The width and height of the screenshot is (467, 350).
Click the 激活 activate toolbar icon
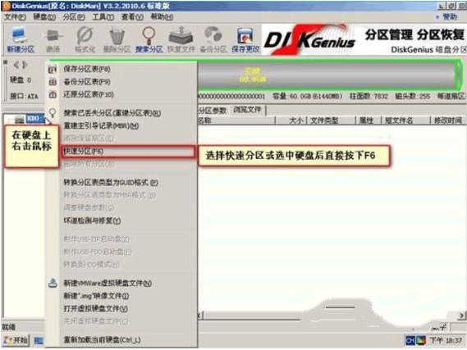coord(53,39)
